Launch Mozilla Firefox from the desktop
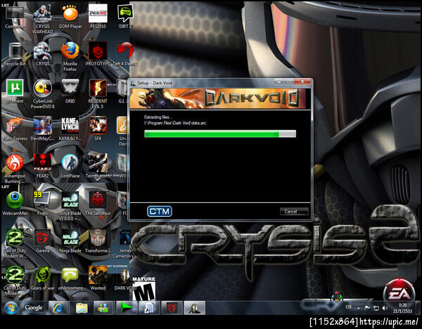This screenshot has width=422, height=329. tap(70, 57)
